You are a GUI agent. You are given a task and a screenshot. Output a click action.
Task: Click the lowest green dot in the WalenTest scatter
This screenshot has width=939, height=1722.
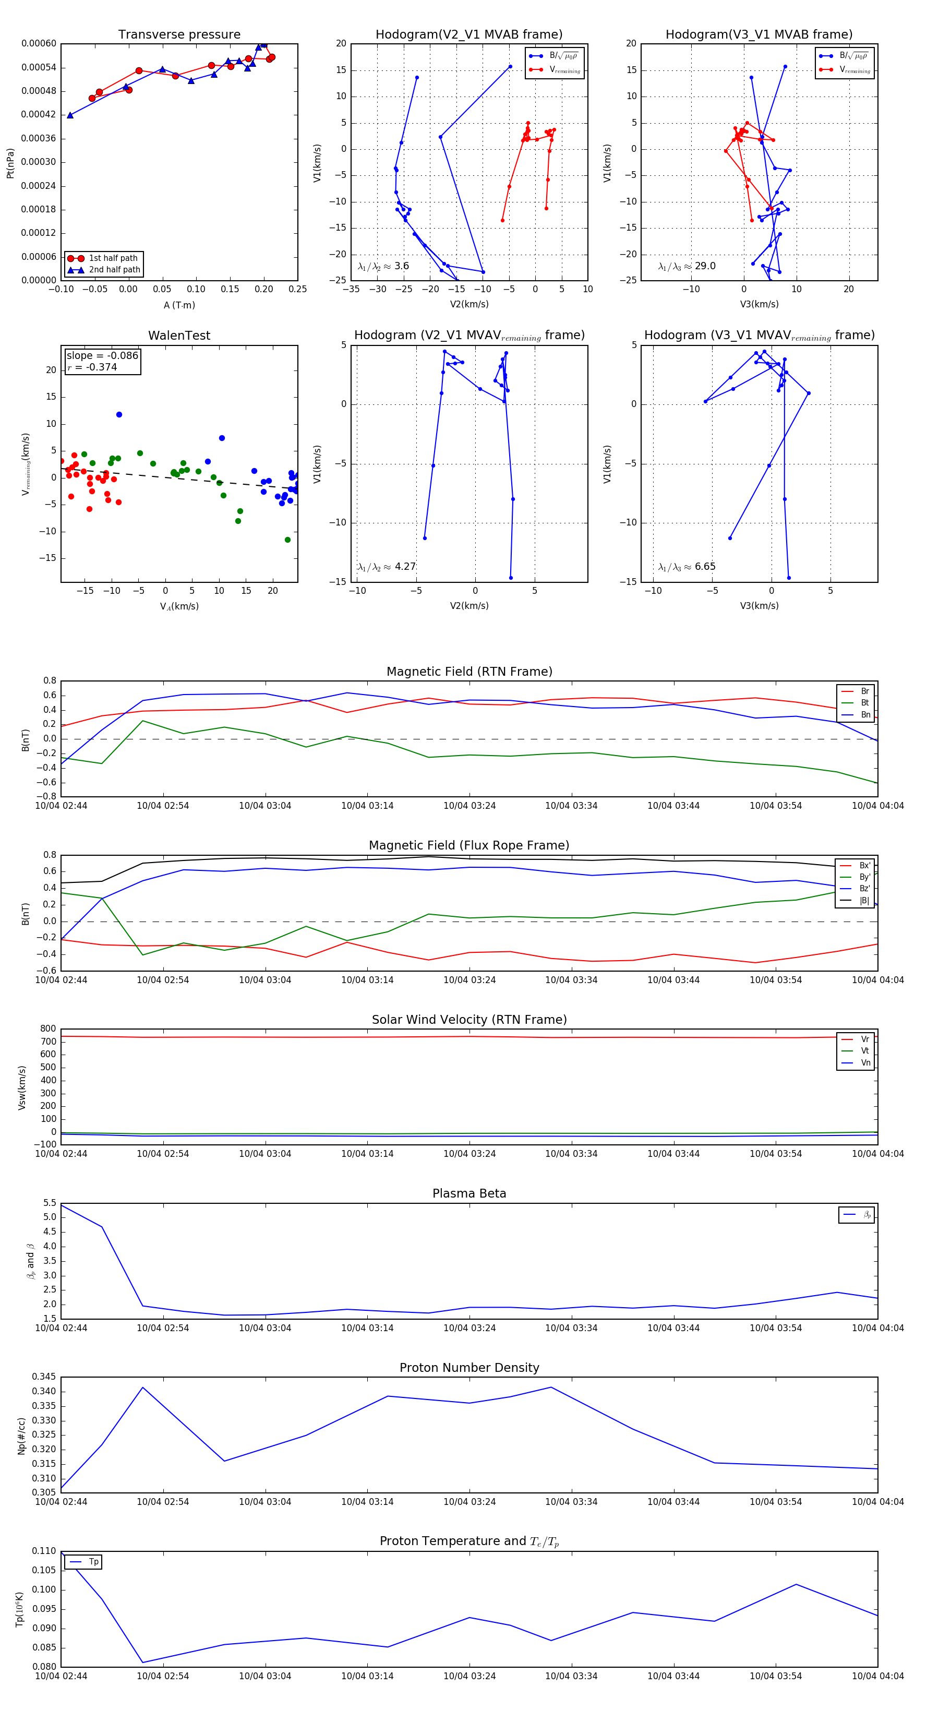287,540
